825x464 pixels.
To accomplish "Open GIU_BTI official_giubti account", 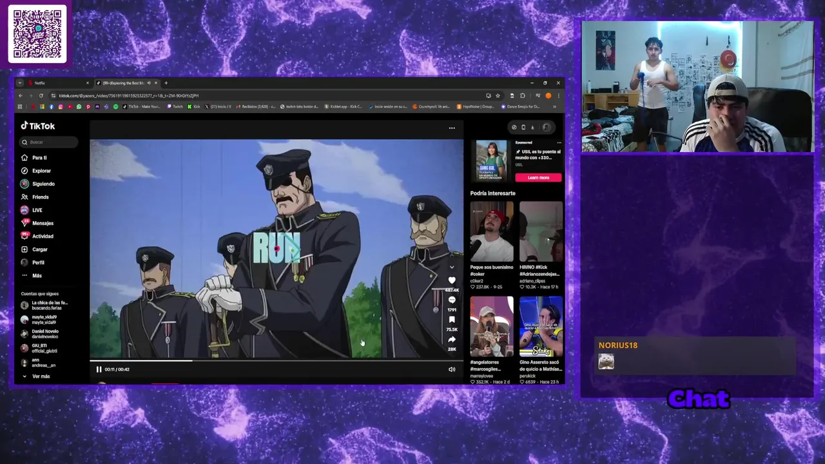I will click(39, 348).
